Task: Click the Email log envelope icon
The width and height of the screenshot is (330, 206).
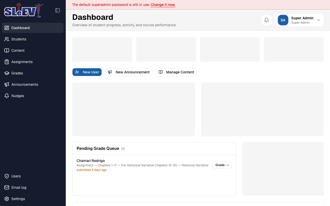Action: tap(7, 187)
